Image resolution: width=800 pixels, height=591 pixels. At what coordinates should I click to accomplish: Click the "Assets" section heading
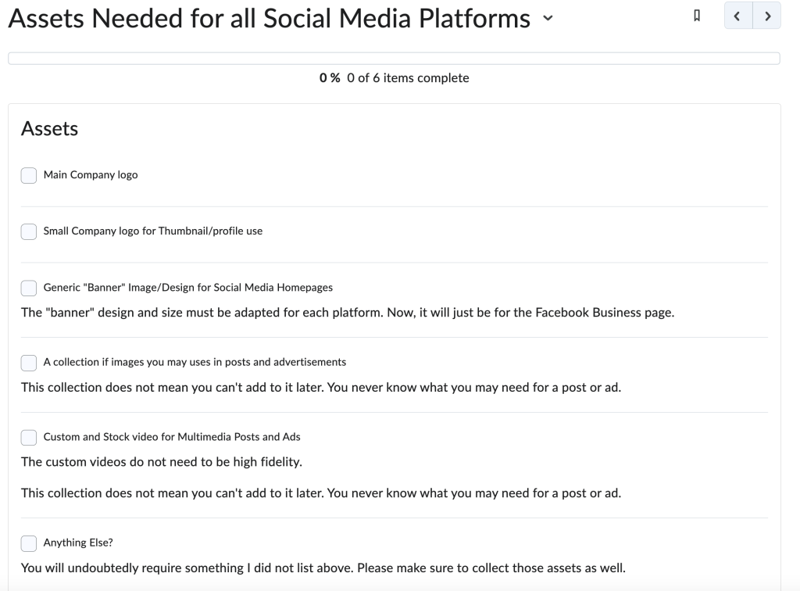pos(49,128)
